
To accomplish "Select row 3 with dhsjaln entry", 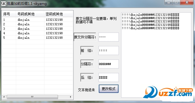I will [37, 29].
